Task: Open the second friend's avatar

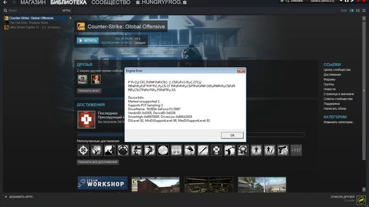Action: pyautogui.click(x=96, y=79)
